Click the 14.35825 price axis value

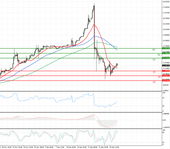click(166, 41)
